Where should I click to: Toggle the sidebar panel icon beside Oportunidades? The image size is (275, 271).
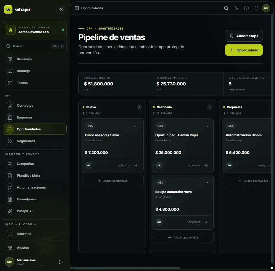pyautogui.click(x=77, y=8)
